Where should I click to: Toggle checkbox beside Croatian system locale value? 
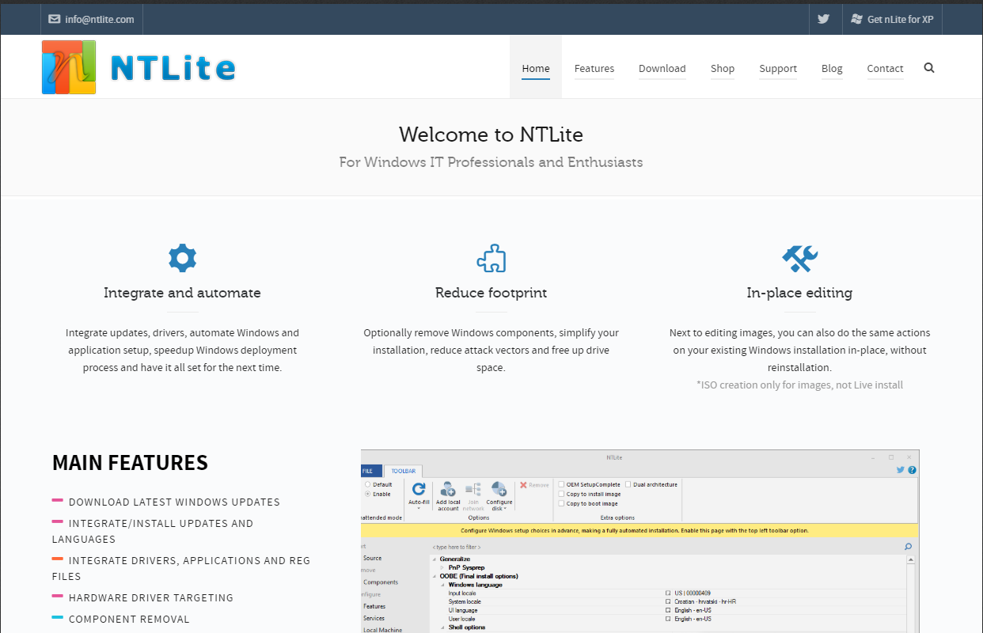(x=668, y=601)
